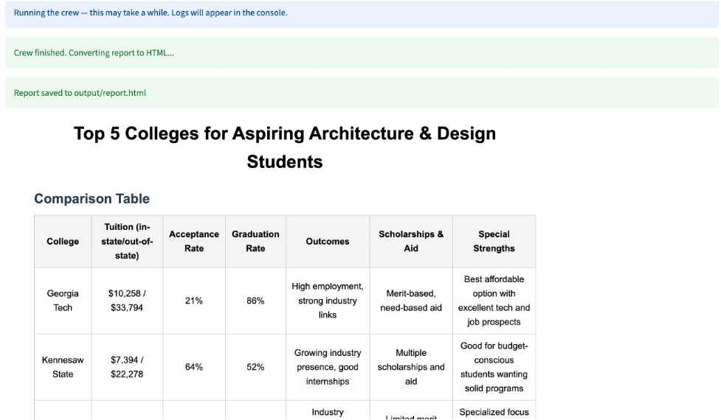Click the "Scholarships & Aid" column header
The height and width of the screenshot is (420, 721).
pyautogui.click(x=411, y=242)
